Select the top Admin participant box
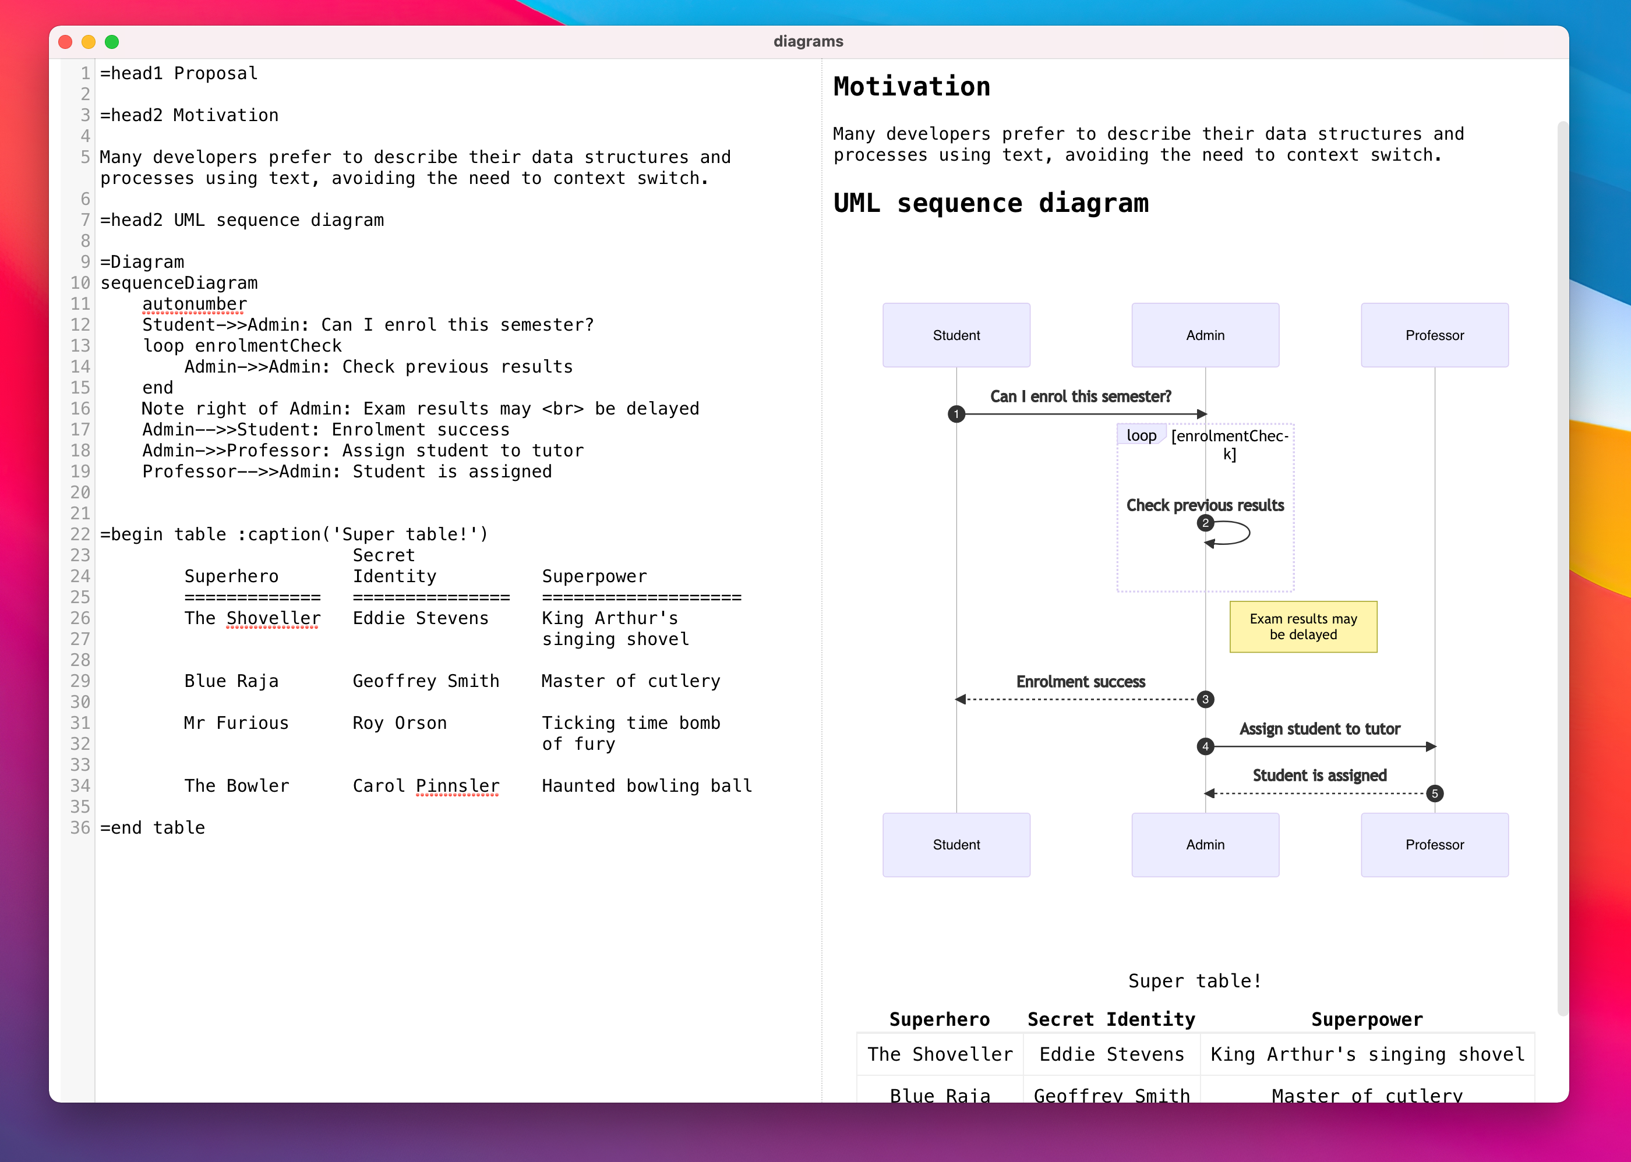This screenshot has width=1631, height=1162. pyautogui.click(x=1205, y=335)
